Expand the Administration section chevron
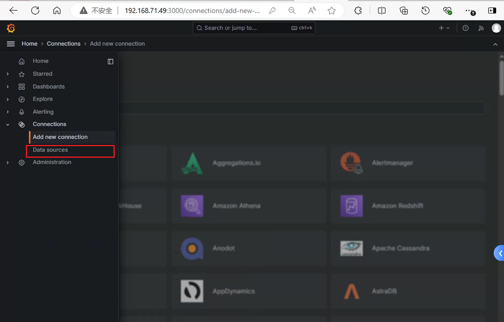This screenshot has height=322, width=504. (x=8, y=163)
